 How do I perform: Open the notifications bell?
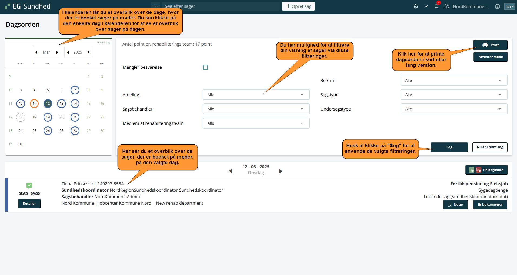[x=436, y=6]
